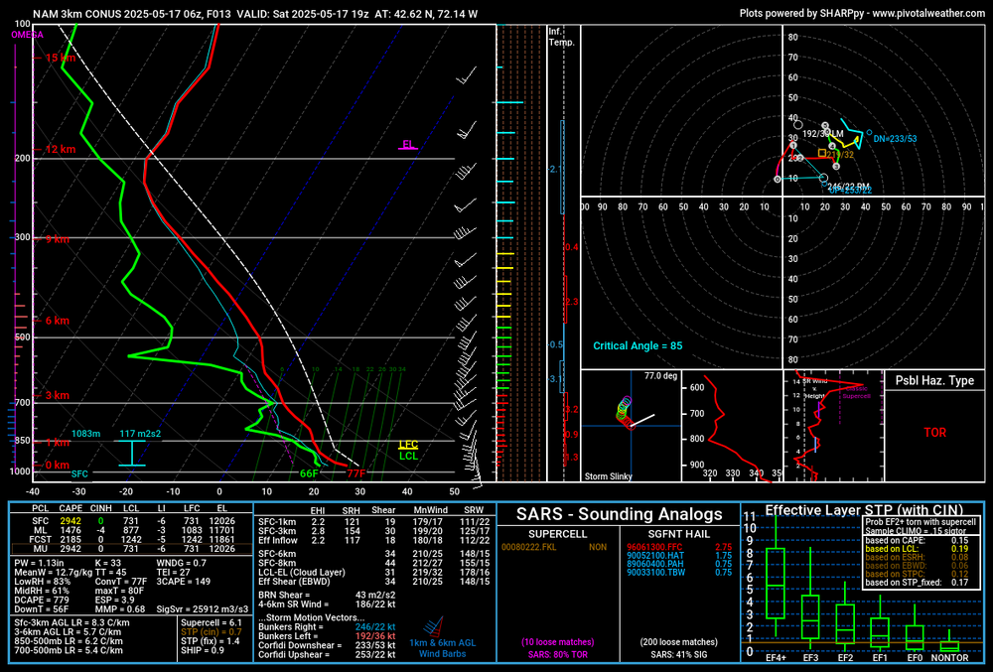The height and width of the screenshot is (672, 993).
Task: Select the CINH column header in parcel table
Action: pyautogui.click(x=100, y=508)
